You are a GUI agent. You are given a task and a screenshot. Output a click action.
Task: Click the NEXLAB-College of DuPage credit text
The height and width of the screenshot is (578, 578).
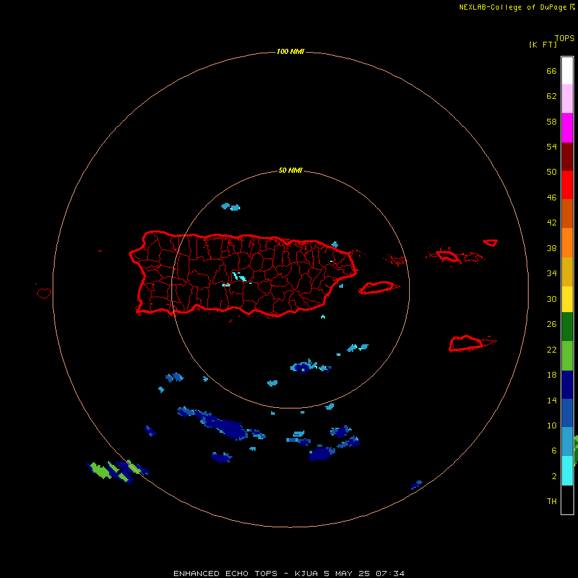tap(512, 7)
